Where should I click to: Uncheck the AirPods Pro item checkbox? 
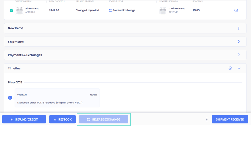tap(12, 11)
